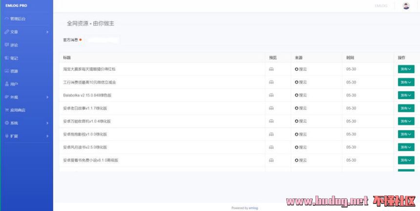Screen dimensions: 420x211
Task: Click the source circle icon in Balabolka row
Action: coord(296,95)
